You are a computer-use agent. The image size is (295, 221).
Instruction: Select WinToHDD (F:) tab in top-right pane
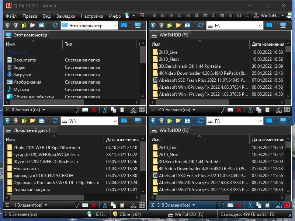(x=170, y=35)
